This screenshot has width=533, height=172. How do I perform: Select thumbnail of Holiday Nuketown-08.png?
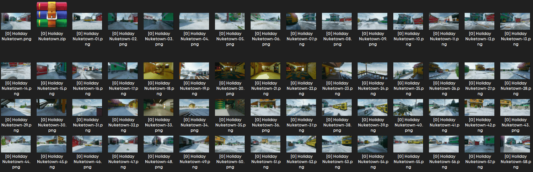pos(337,21)
